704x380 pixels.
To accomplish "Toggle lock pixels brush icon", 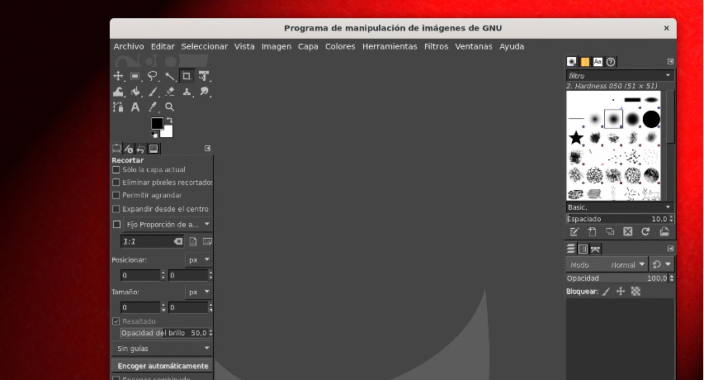I will coord(606,292).
